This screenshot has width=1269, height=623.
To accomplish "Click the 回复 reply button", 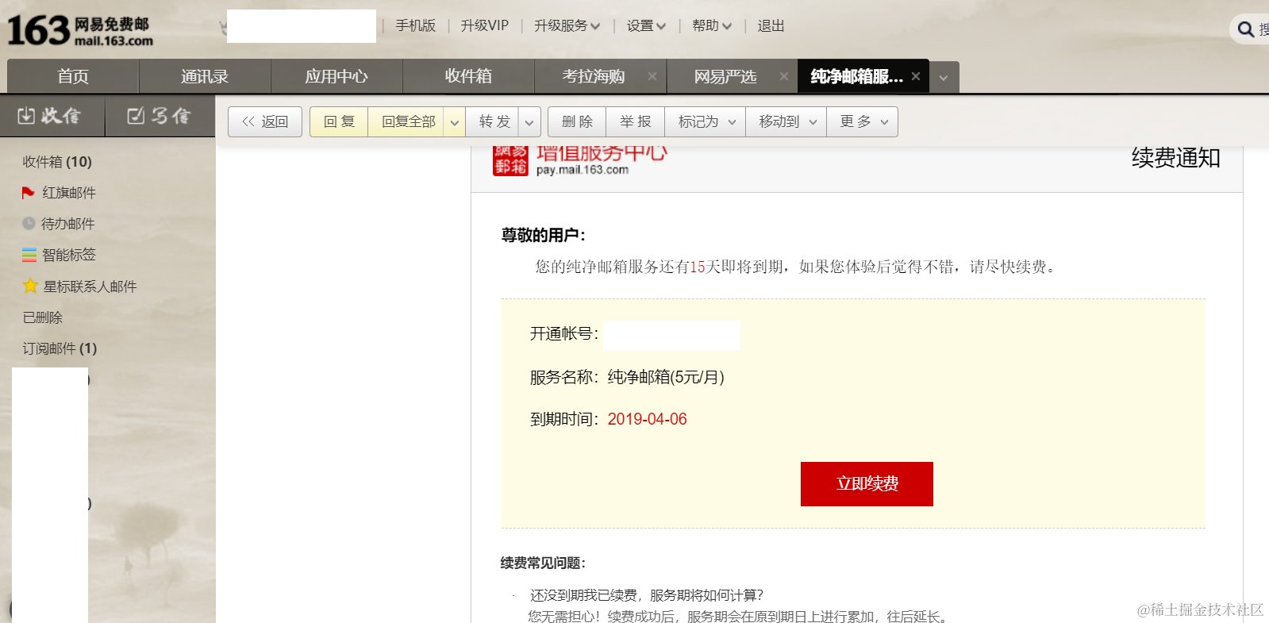I will click(x=339, y=122).
